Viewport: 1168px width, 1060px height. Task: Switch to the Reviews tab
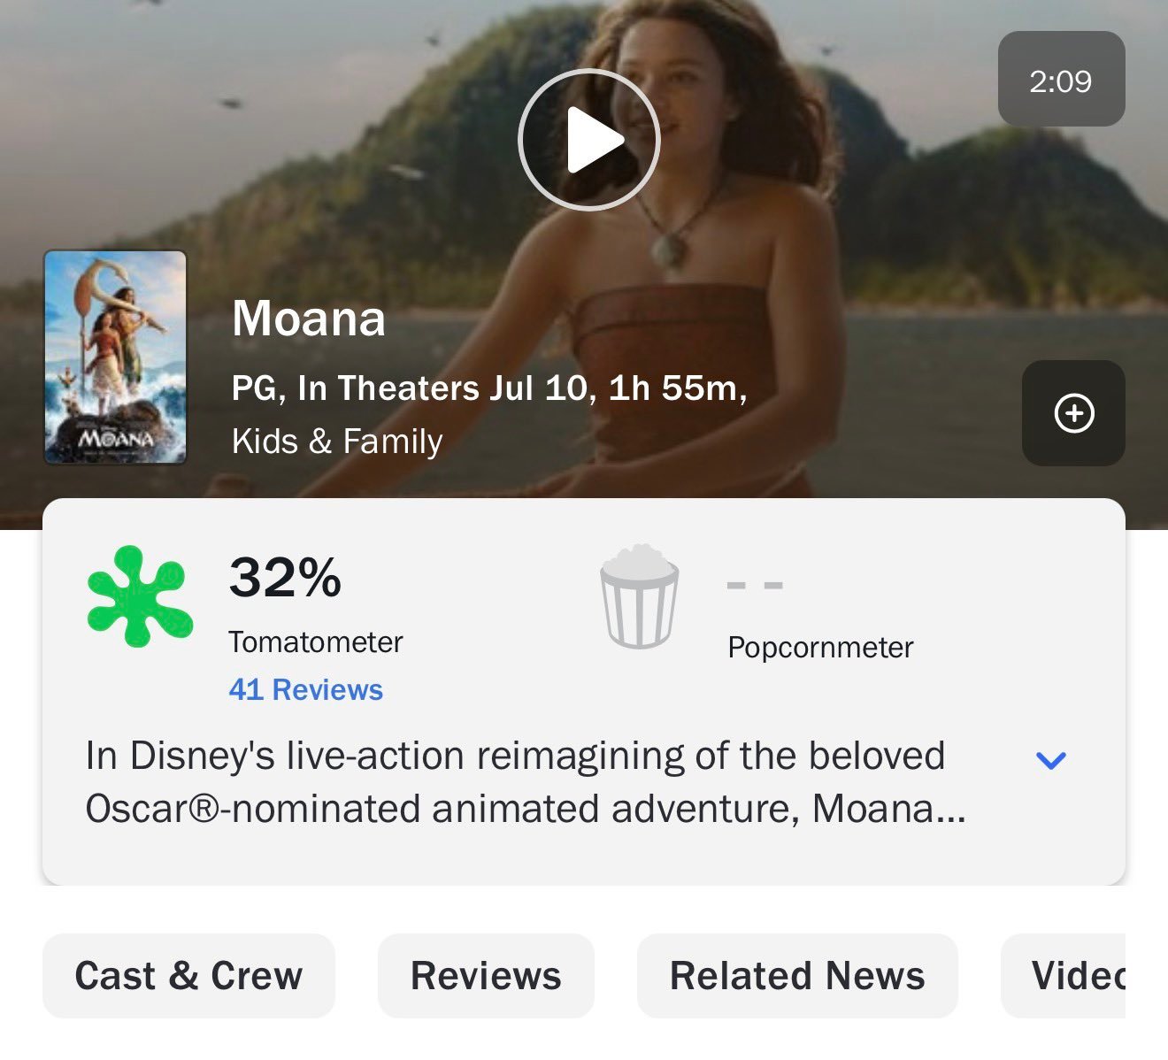pos(486,976)
